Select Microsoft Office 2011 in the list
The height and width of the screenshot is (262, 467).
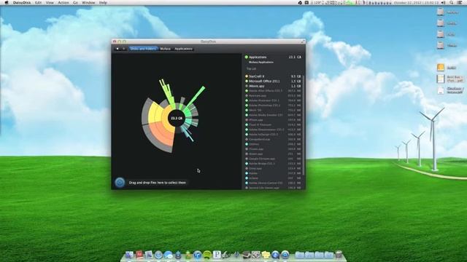coord(273,81)
